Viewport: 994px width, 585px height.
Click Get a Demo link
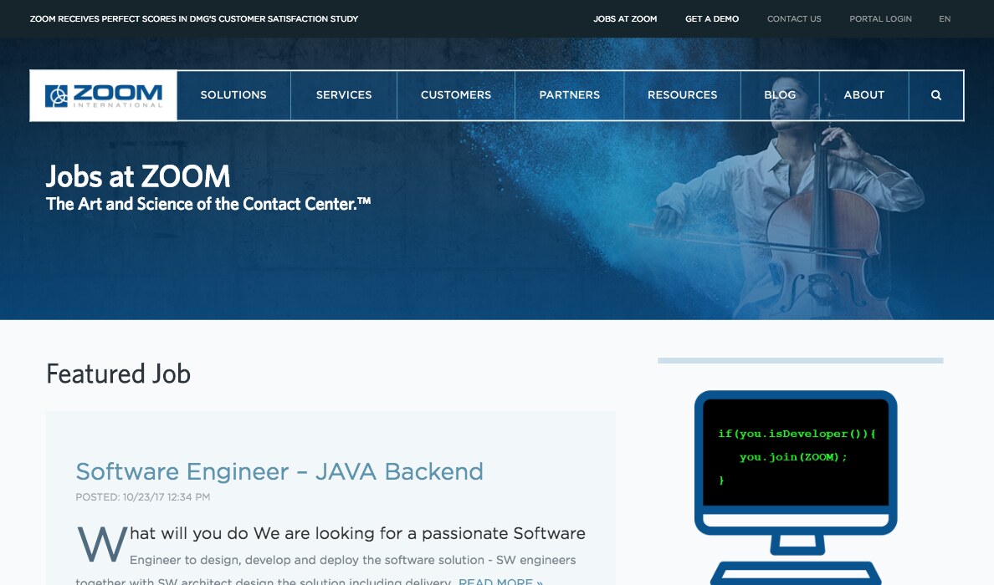[712, 19]
